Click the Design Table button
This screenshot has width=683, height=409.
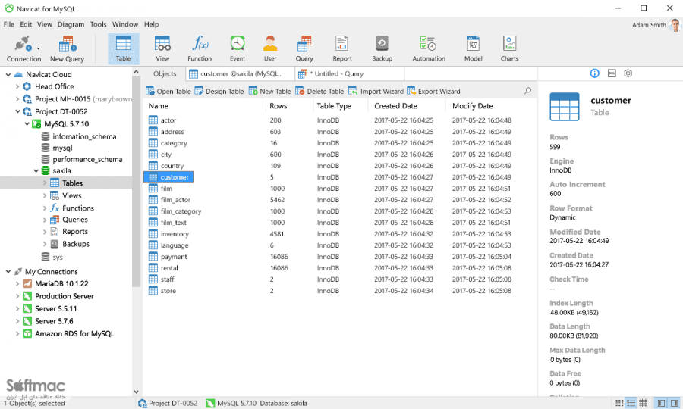219,91
